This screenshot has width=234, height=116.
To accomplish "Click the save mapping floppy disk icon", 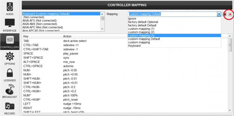I will pos(224,14).
